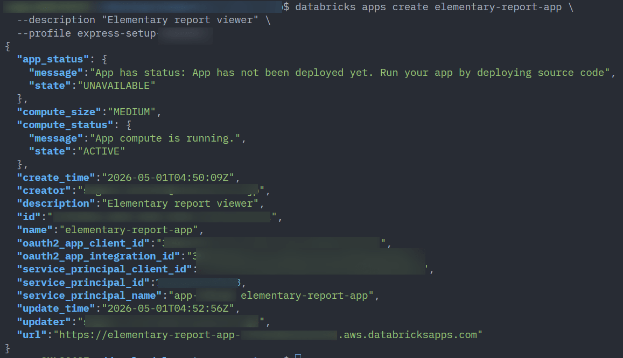Click the "oauth2_app_integration_id" key
623x358 pixels.
point(98,256)
